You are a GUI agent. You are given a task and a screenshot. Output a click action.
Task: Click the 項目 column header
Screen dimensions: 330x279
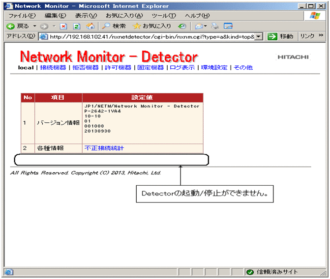click(58, 98)
